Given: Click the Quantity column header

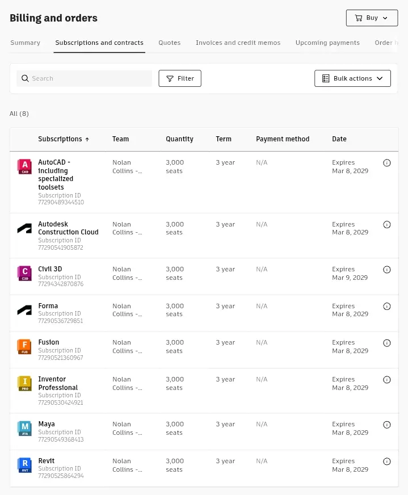Looking at the screenshot, I should [x=179, y=139].
